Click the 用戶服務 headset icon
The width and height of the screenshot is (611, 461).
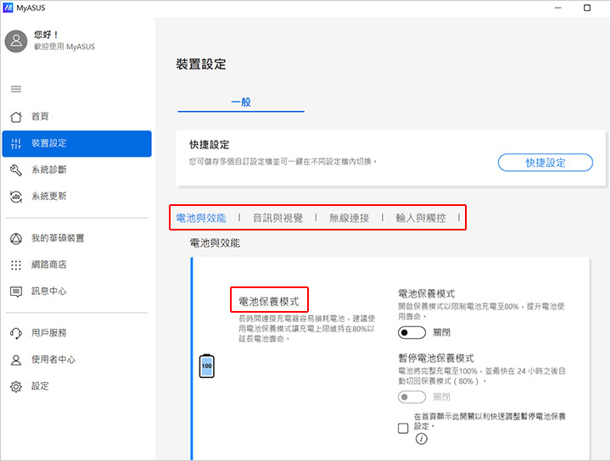click(x=16, y=333)
